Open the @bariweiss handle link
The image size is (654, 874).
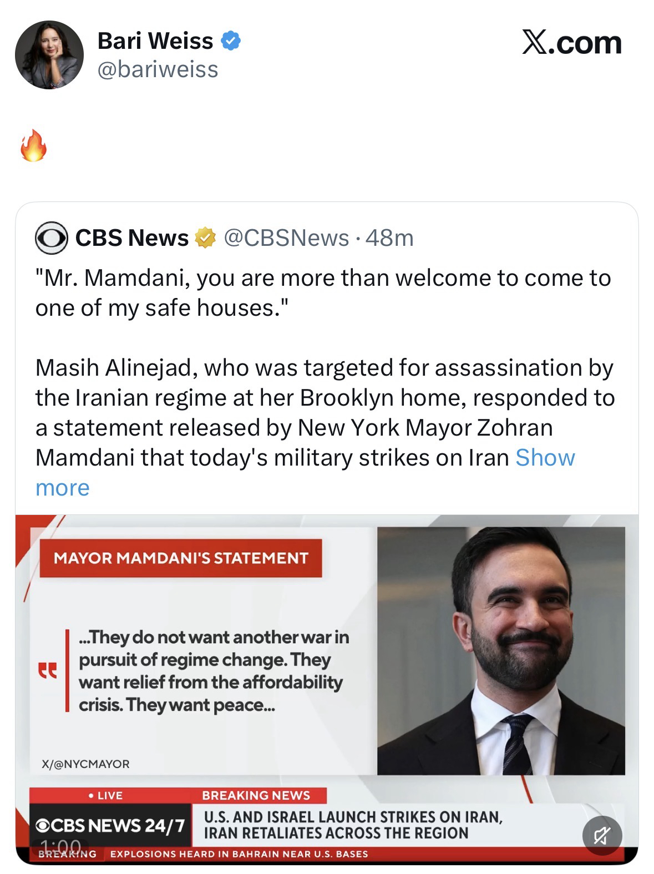158,69
